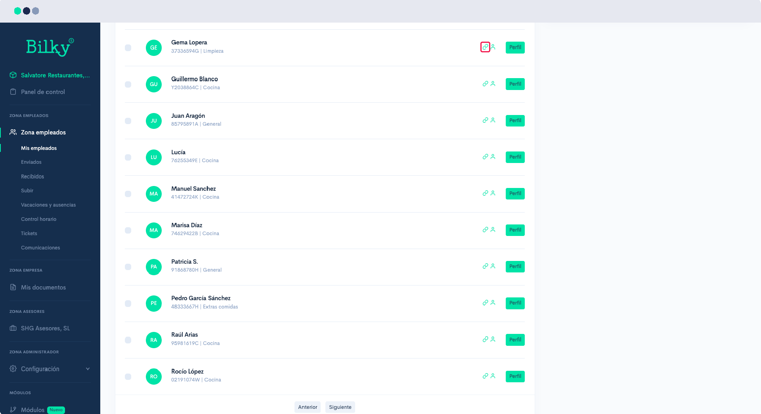Collapse the Zona empleados section

tap(43, 132)
